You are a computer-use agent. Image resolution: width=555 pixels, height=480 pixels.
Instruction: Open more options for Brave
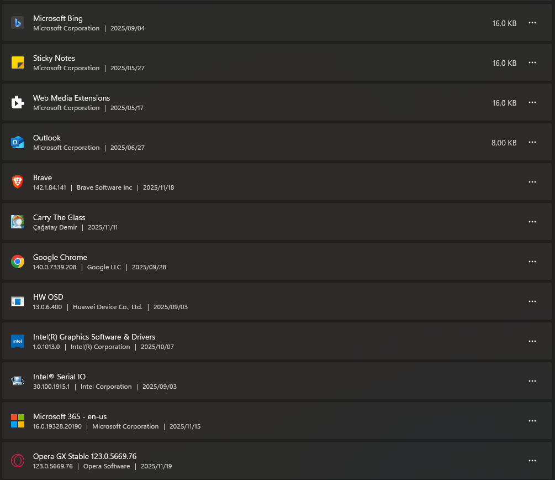pos(532,182)
